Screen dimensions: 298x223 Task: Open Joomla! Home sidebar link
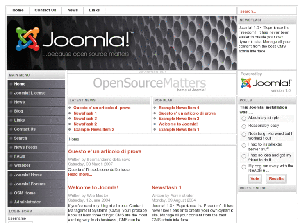pos(36,175)
